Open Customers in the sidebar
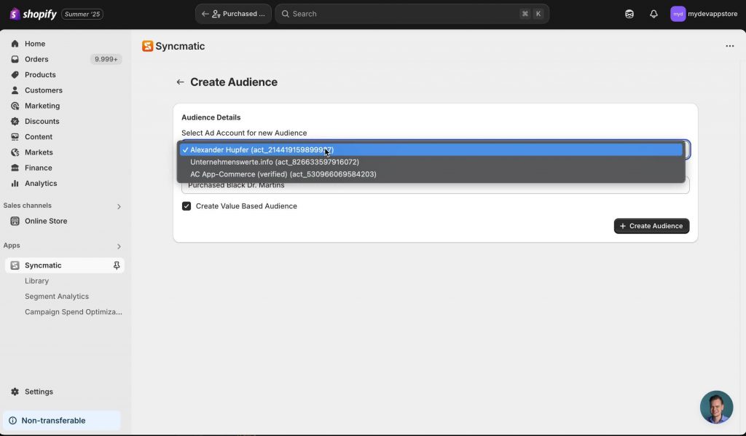This screenshot has width=746, height=436. coord(43,90)
